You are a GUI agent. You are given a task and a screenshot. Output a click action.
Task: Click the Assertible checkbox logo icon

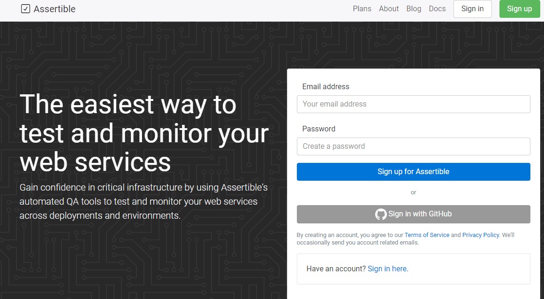(x=25, y=8)
